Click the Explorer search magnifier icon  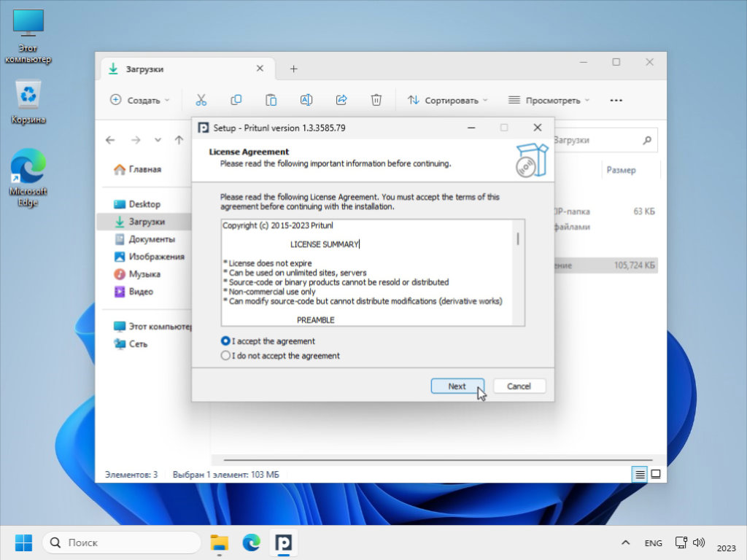pos(646,140)
